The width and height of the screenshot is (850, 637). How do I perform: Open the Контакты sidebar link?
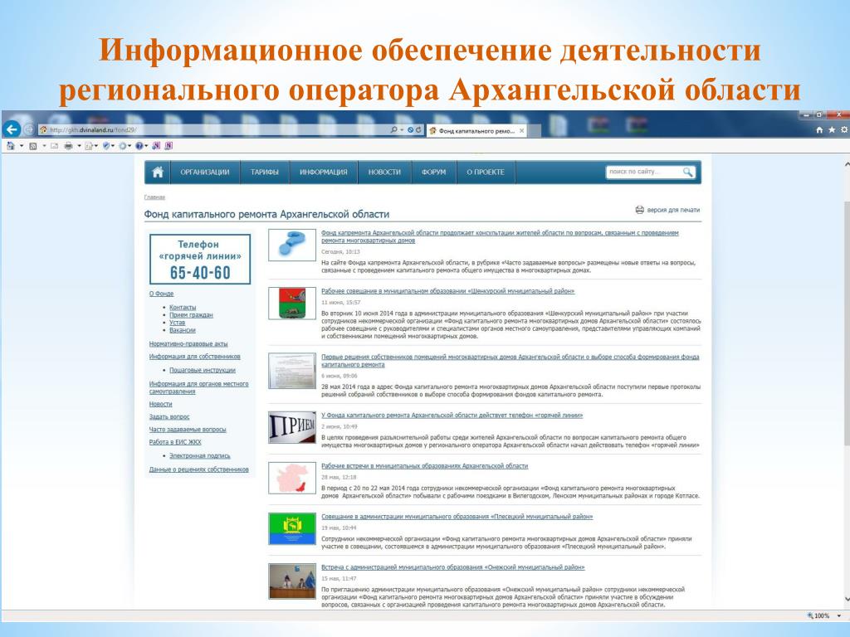coord(183,307)
